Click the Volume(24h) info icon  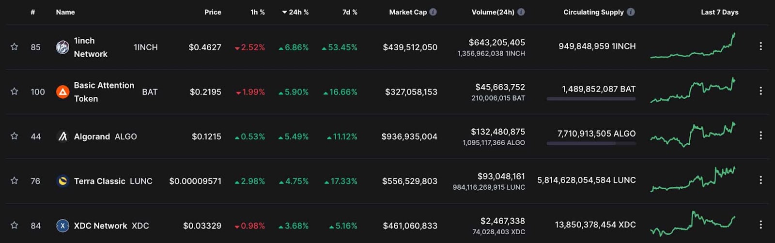pyautogui.click(x=521, y=12)
